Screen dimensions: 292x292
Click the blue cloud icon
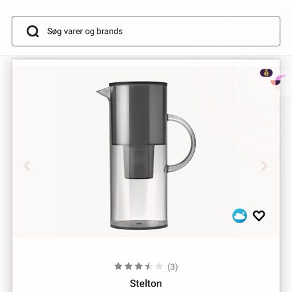click(x=240, y=216)
